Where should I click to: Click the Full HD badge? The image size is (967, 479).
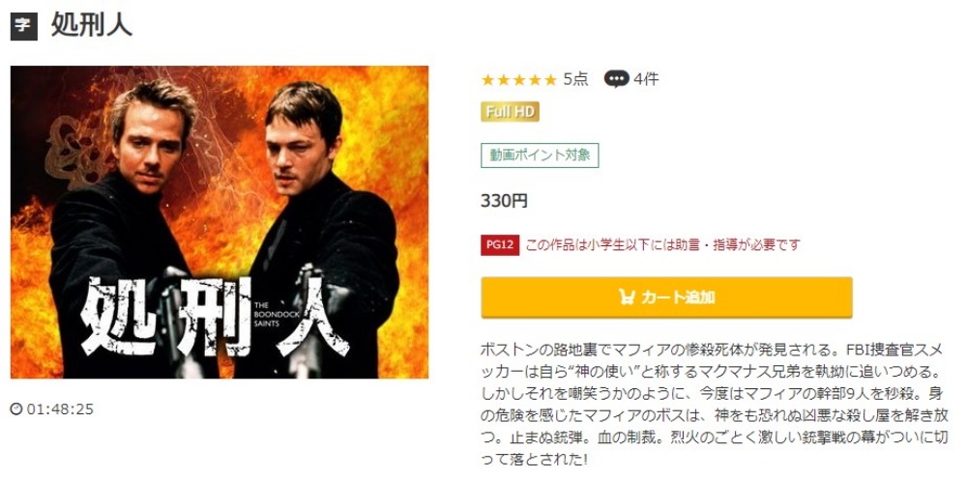click(x=510, y=111)
